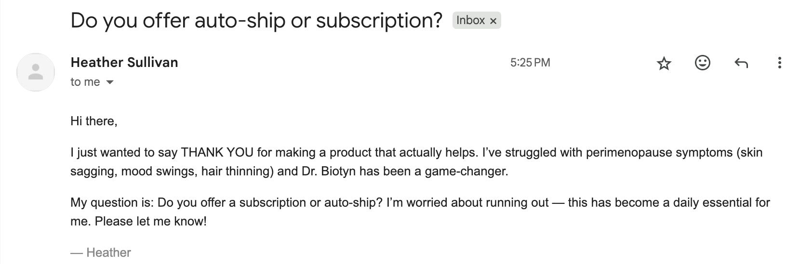This screenshot has width=800, height=264.
Task: Reply using the arrow icon
Action: coord(741,63)
